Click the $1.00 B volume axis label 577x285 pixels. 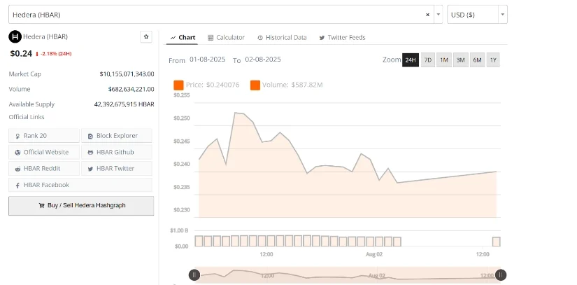point(179,230)
